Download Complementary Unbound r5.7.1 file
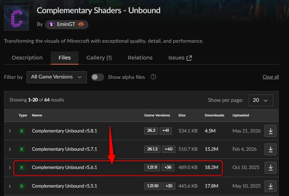The height and width of the screenshot is (196, 289). pyautogui.click(x=270, y=149)
